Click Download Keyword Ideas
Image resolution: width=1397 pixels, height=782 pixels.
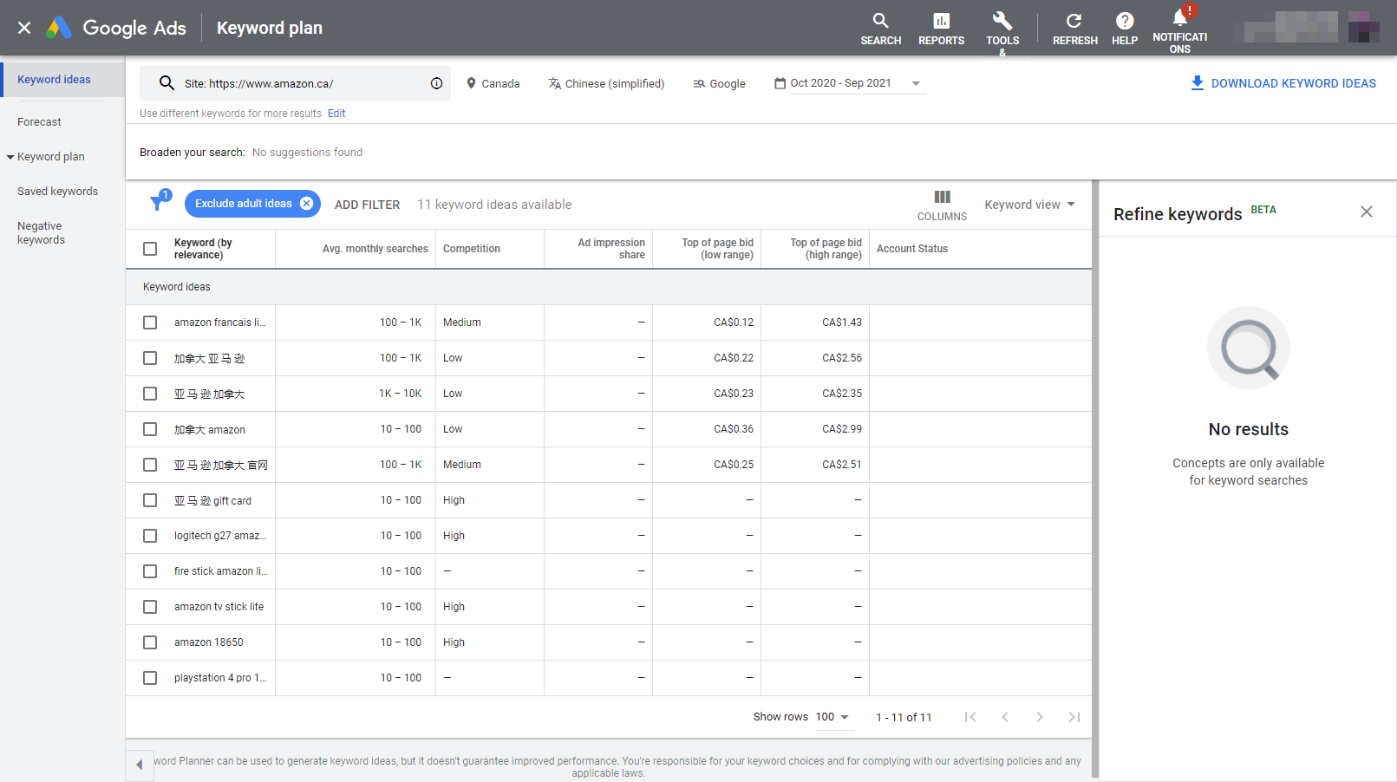click(1283, 83)
